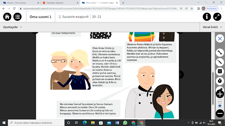Go back in browser history

point(3,9)
